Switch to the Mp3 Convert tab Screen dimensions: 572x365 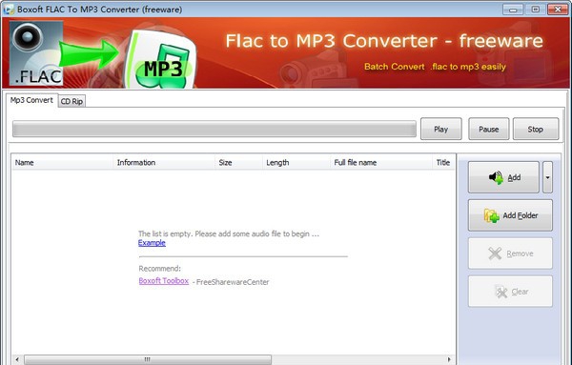coord(31,100)
